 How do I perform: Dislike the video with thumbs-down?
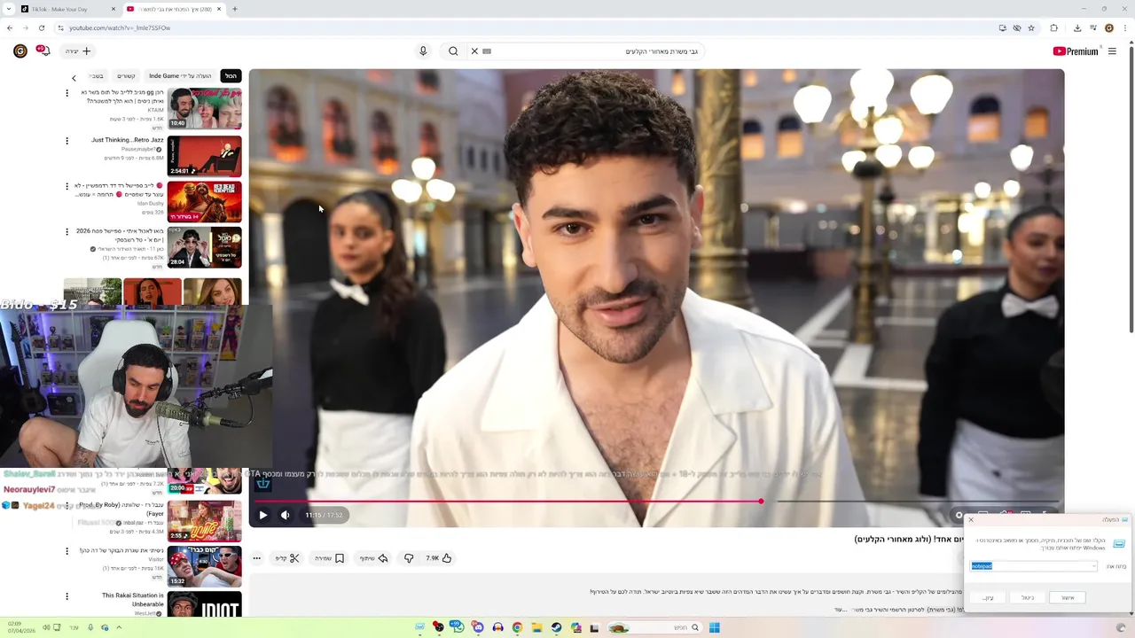[x=409, y=558]
